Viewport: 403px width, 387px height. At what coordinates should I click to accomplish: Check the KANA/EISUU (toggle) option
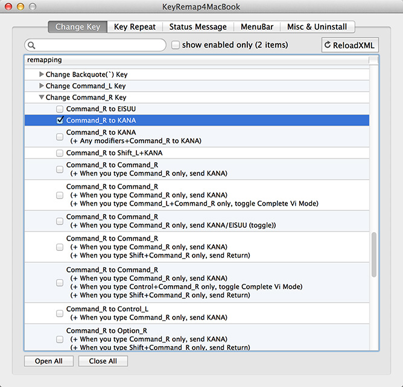(60, 221)
